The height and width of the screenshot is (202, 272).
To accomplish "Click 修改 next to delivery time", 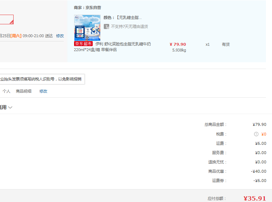I will (60, 36).
